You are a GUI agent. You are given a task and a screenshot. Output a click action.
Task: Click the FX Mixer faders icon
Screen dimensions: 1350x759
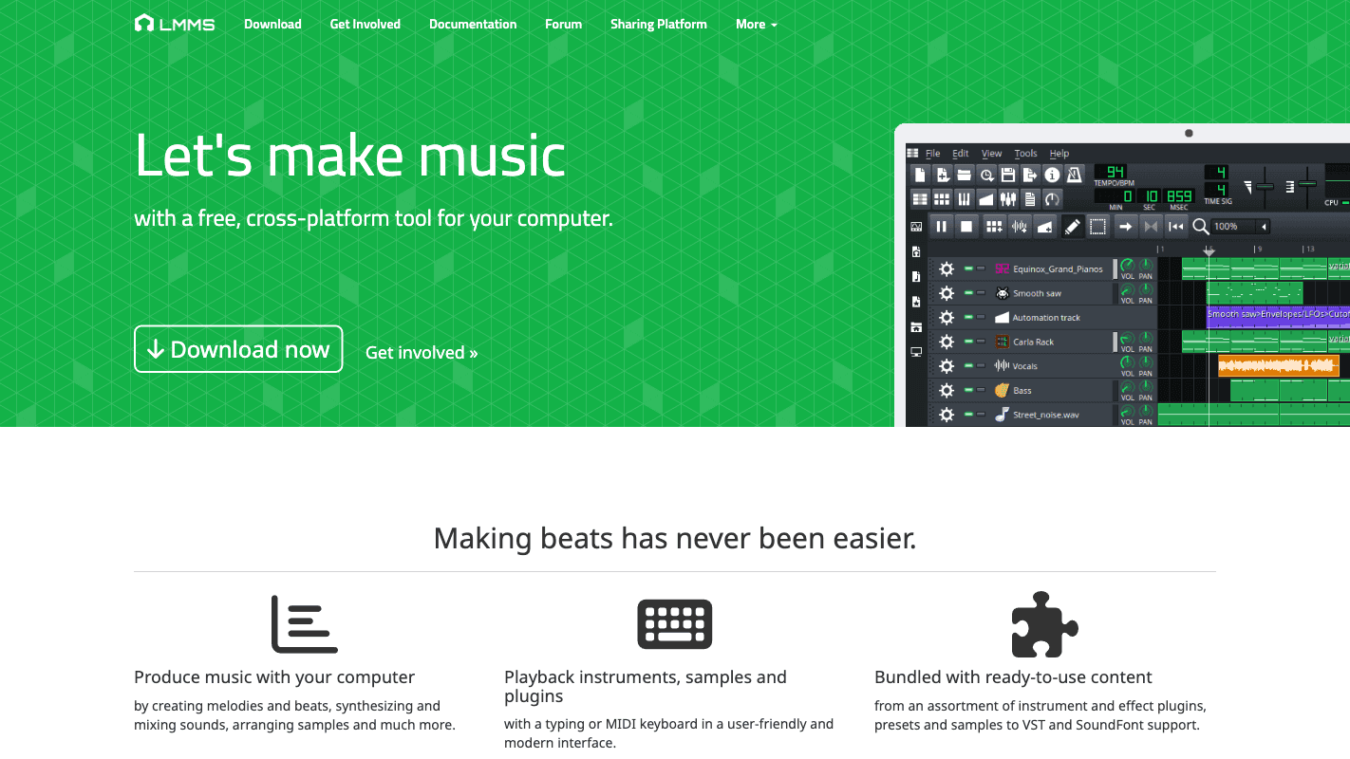point(1008,199)
